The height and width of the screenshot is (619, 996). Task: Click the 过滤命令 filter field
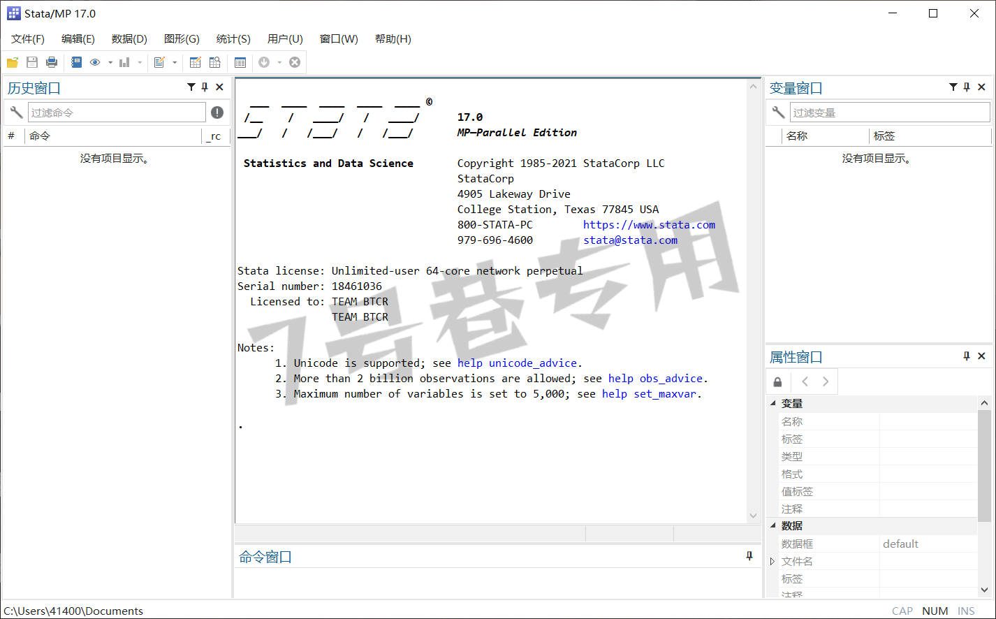click(117, 112)
